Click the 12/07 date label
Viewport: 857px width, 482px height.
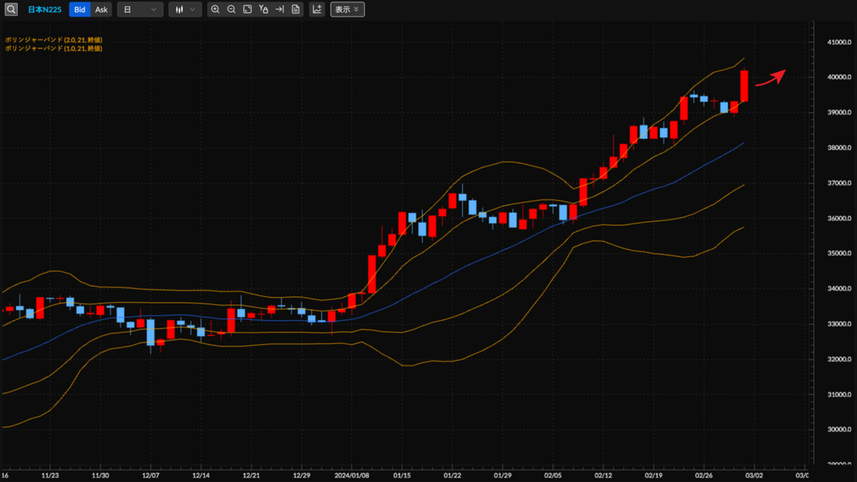[151, 475]
